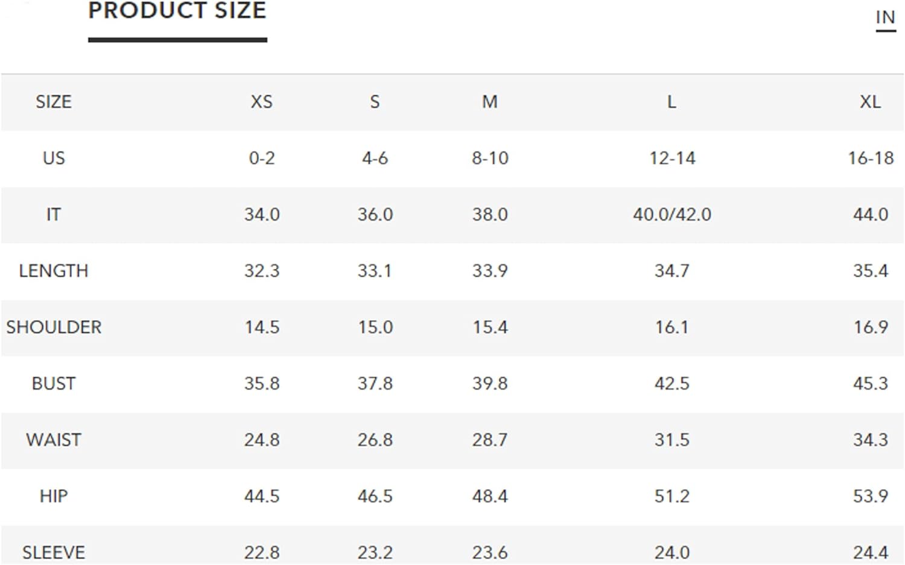
Task: Click the IT row label
Action: pos(54,215)
